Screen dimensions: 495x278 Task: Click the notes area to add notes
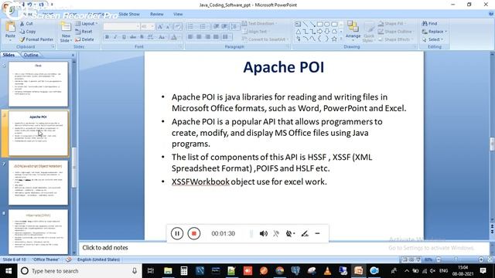coord(284,248)
